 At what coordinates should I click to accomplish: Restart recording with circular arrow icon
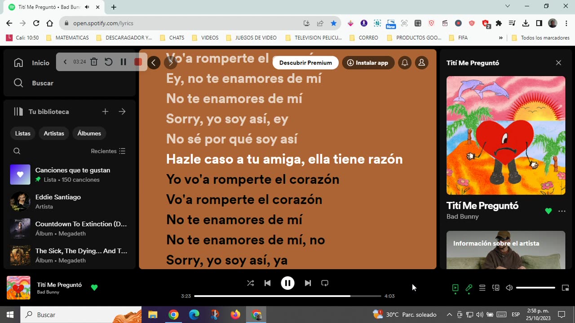point(109,62)
